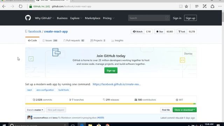Switch to Chrome in the taskbar
This screenshot has height=126, width=224.
pos(107,125)
